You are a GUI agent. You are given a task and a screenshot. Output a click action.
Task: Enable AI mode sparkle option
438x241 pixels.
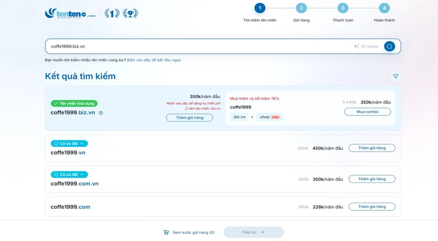(x=366, y=47)
